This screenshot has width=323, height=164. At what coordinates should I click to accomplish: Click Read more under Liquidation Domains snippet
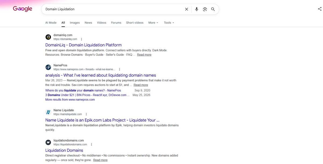pos(100,160)
